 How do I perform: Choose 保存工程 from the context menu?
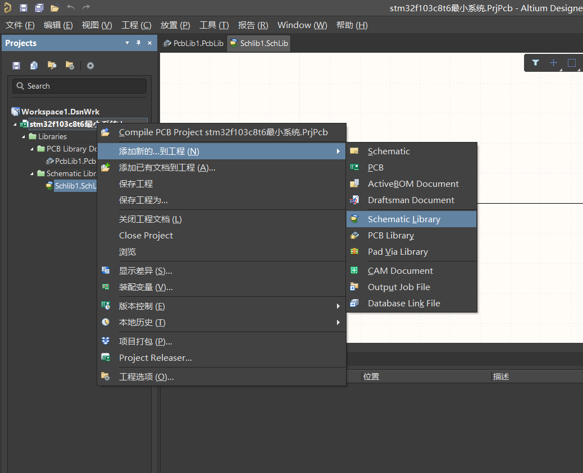(x=222, y=184)
